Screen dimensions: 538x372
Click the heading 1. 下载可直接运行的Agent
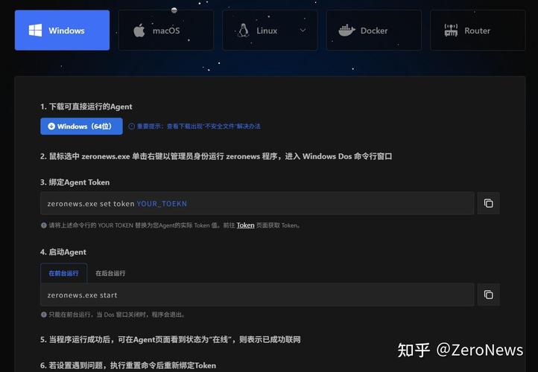point(86,106)
